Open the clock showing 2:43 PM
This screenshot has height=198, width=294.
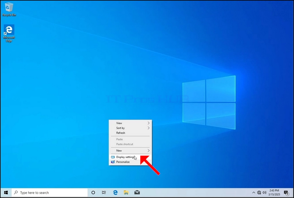pyautogui.click(x=274, y=193)
